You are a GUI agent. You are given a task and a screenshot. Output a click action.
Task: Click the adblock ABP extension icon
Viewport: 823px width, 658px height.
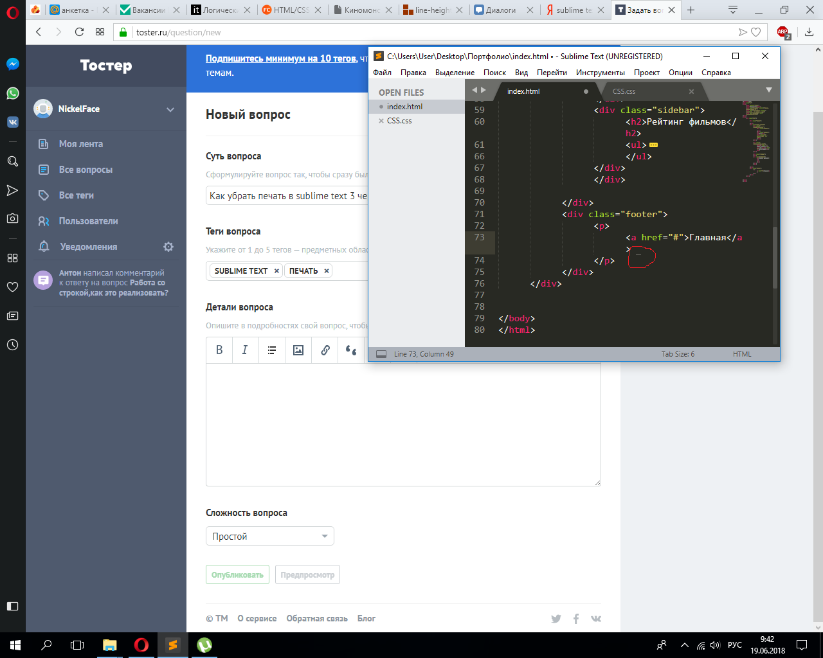click(783, 32)
